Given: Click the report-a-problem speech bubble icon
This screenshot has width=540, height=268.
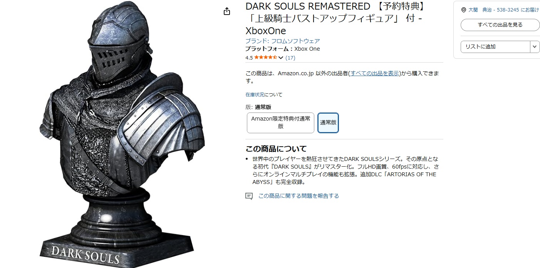Looking at the screenshot, I should (x=249, y=196).
